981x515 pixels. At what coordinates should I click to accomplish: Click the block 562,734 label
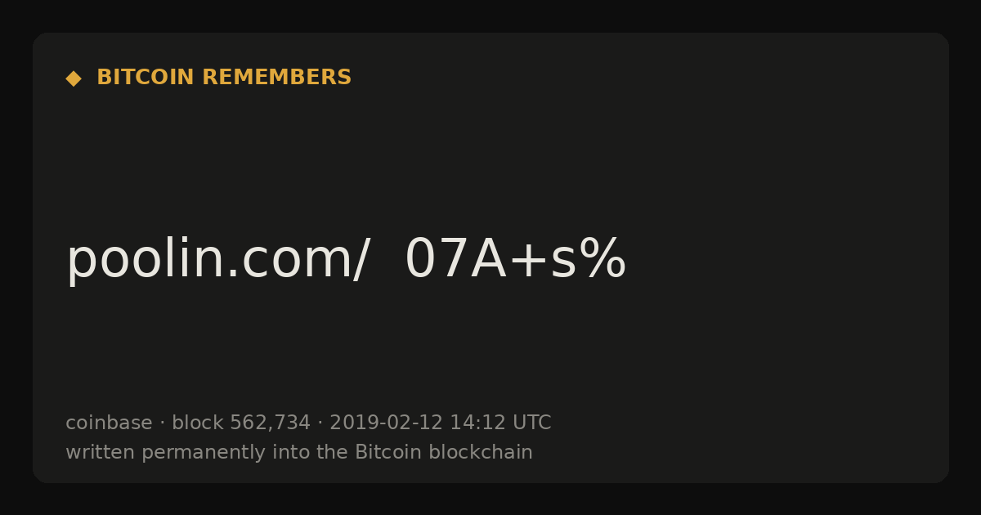[x=241, y=423]
